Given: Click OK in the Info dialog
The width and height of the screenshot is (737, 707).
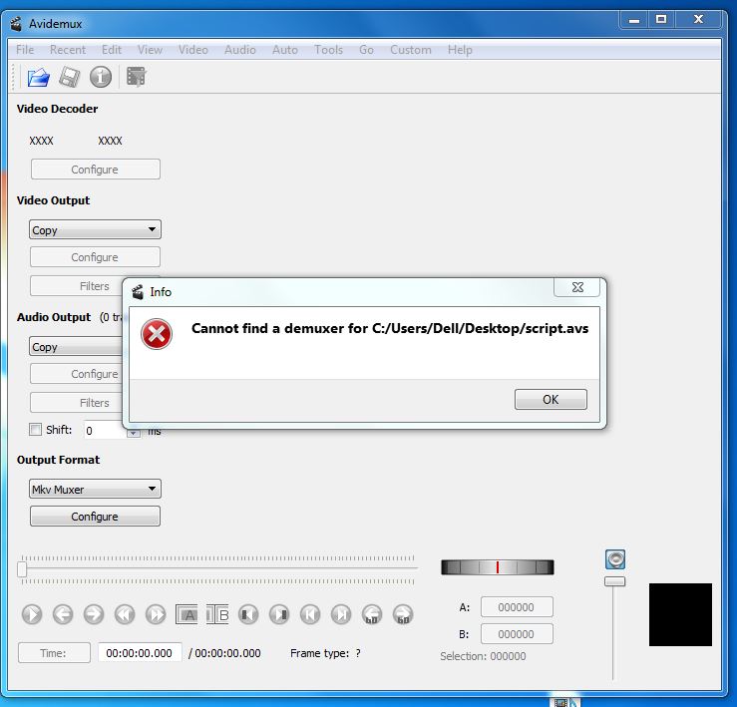Looking at the screenshot, I should [x=551, y=400].
